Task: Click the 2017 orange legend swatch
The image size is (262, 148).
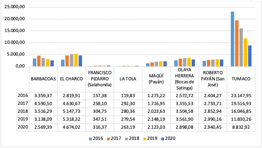Action: point(108,139)
